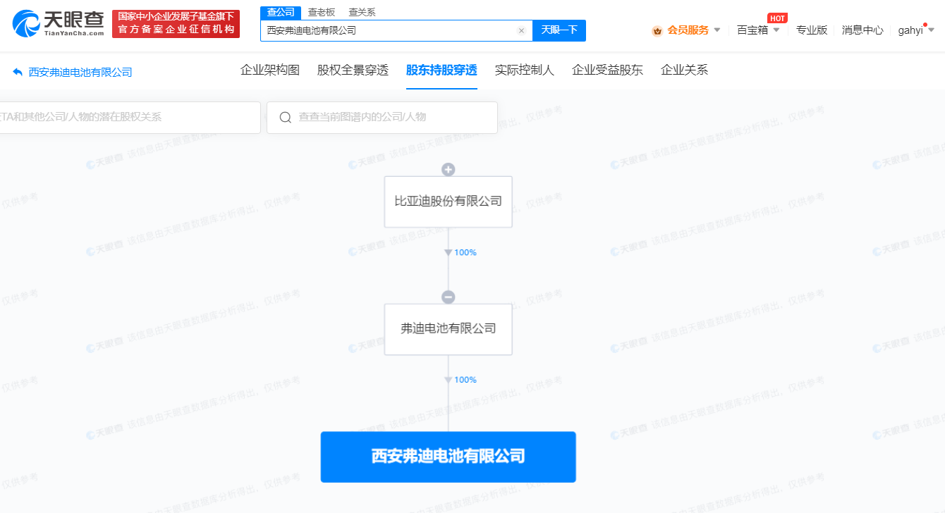Click the crown icon beside 会员服务

(x=657, y=30)
